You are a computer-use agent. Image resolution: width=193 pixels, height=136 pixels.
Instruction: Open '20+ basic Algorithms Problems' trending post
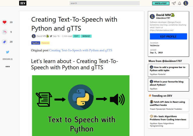click(x=168, y=121)
